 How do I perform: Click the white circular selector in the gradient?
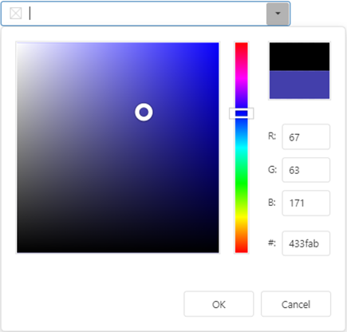pos(144,112)
